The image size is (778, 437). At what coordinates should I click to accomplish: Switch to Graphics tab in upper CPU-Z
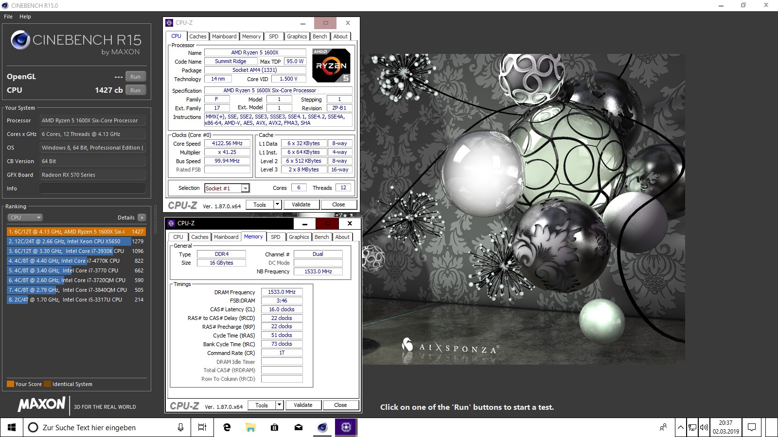[297, 36]
